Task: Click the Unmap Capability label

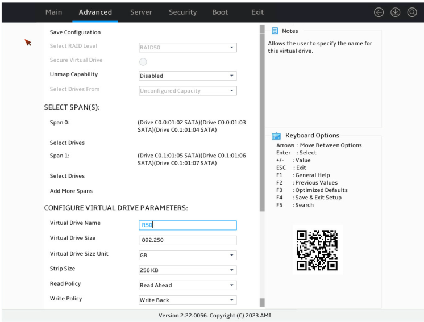Action: coord(74,74)
